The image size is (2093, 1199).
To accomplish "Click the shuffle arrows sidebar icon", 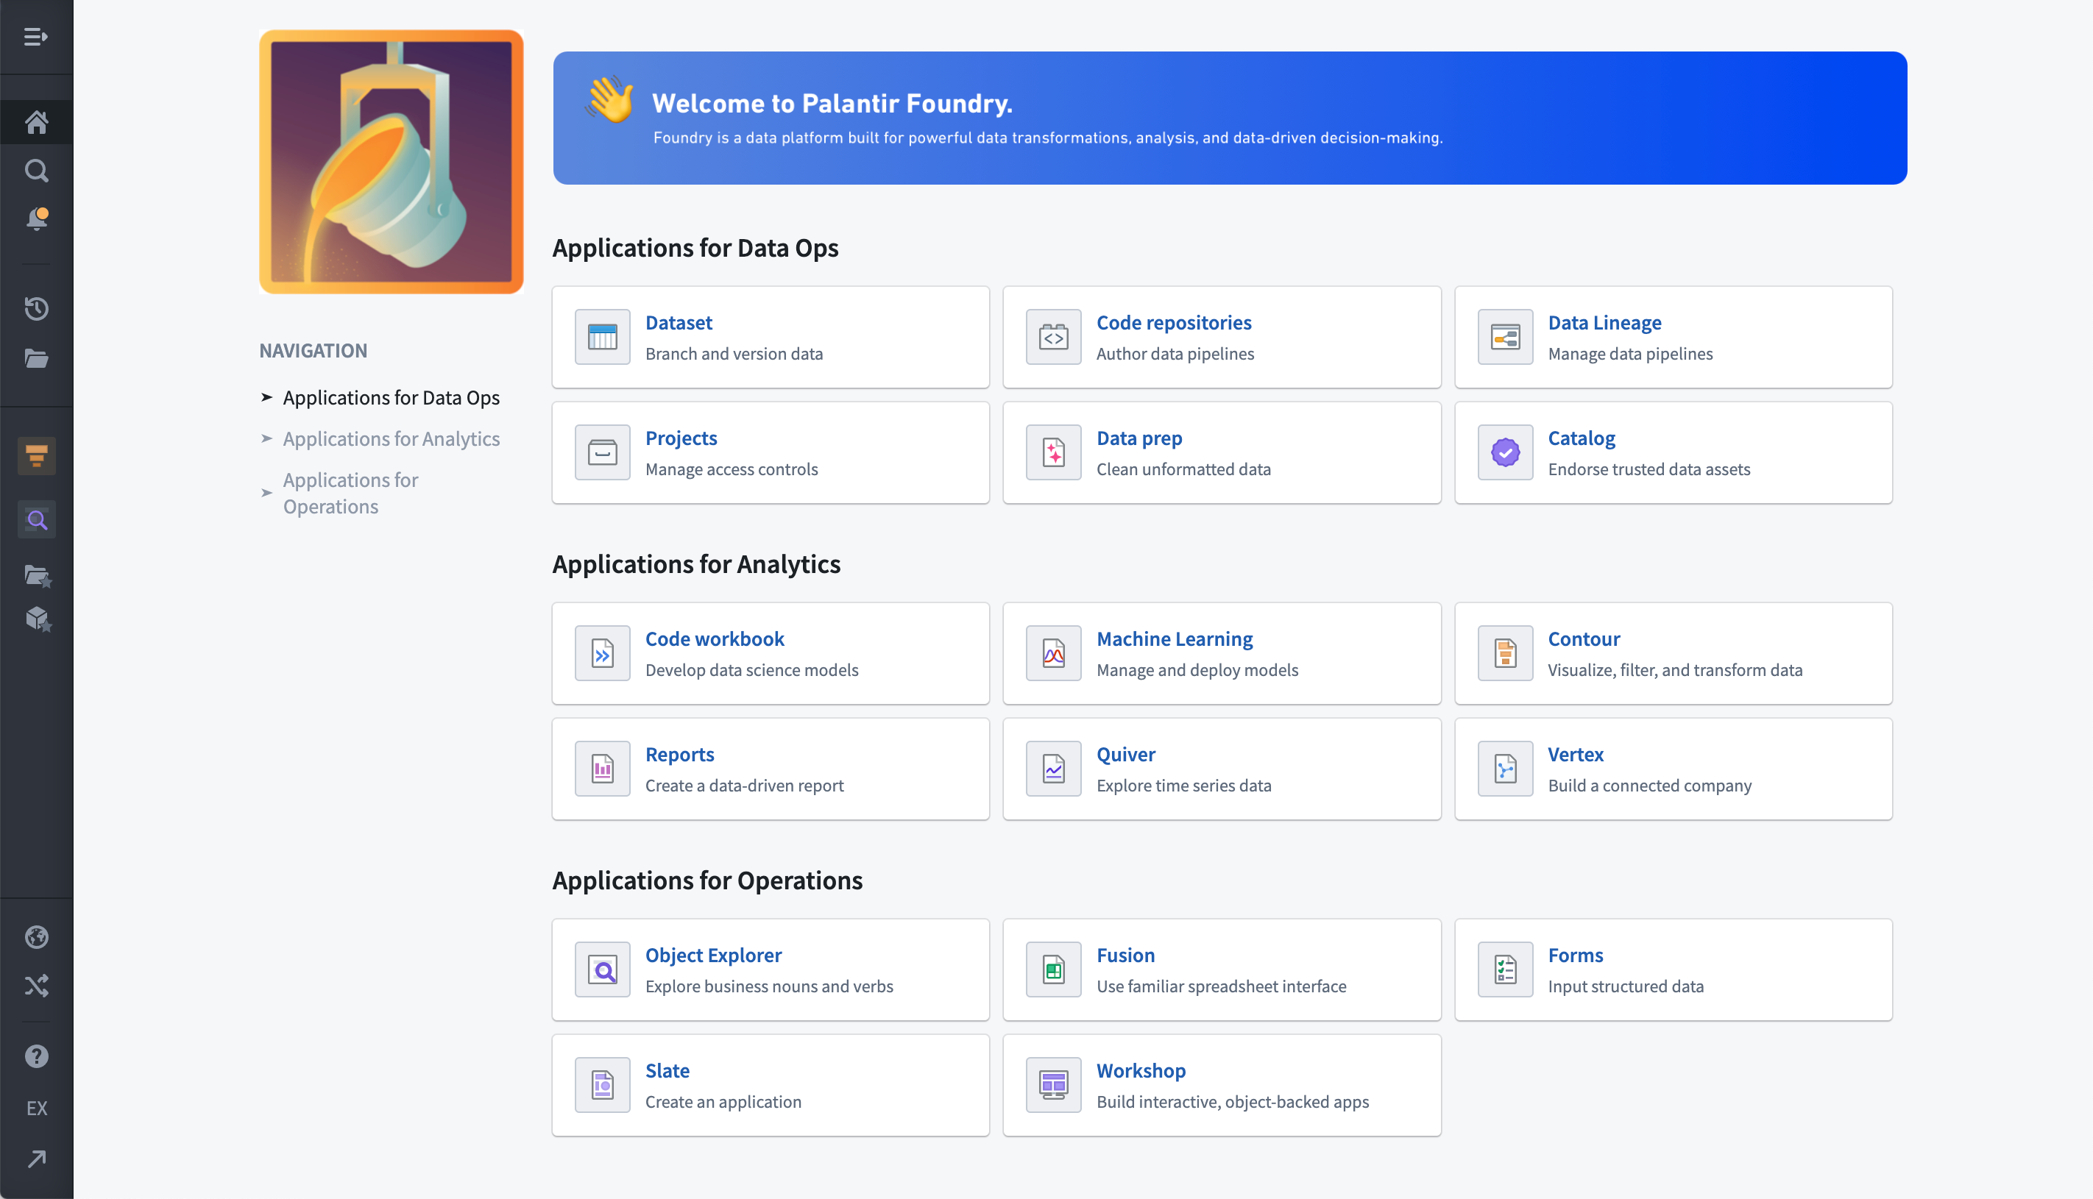I will tap(36, 986).
